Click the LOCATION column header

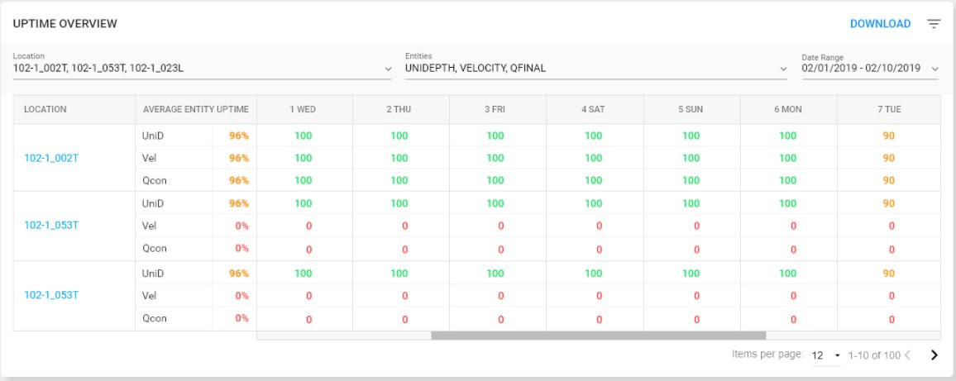pos(45,109)
